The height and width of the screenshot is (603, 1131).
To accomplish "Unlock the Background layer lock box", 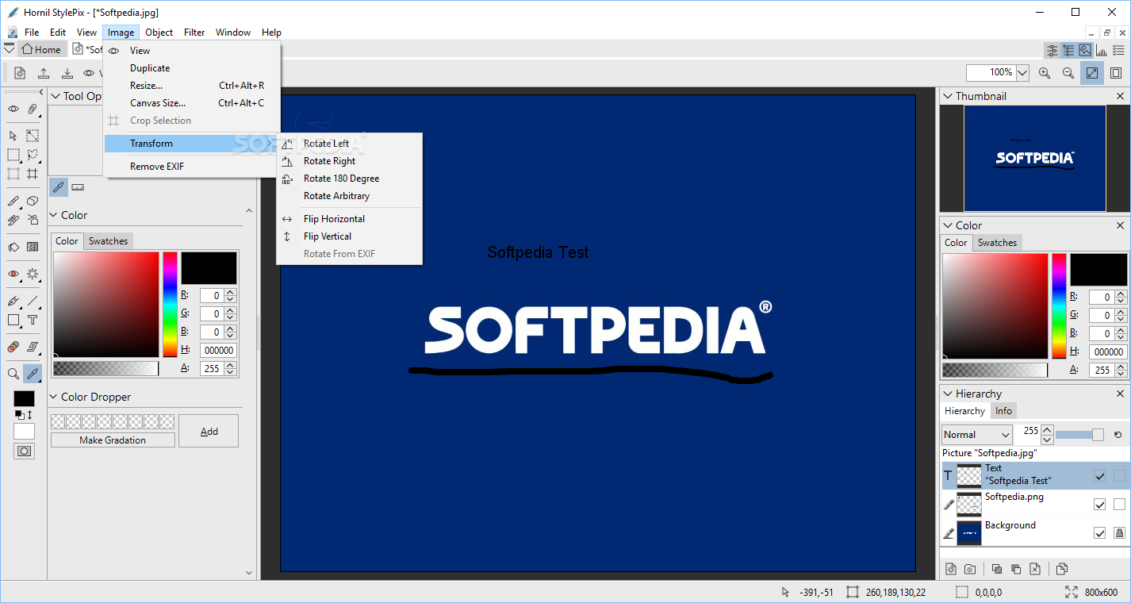I will point(1119,533).
